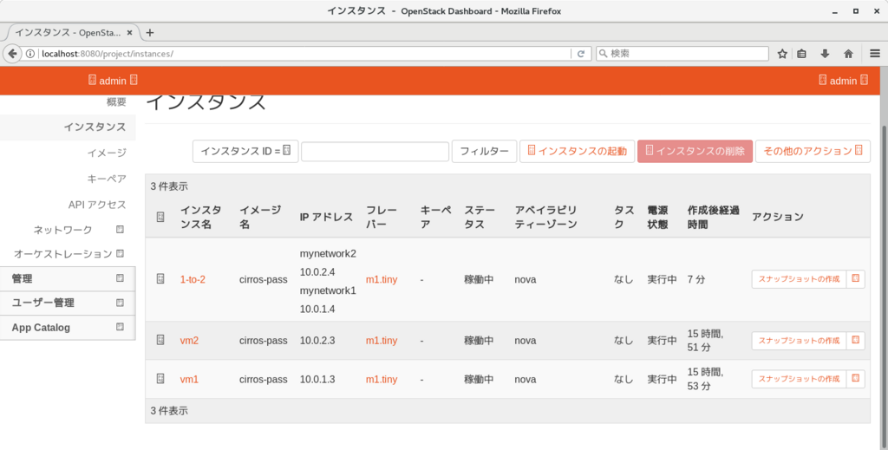The width and height of the screenshot is (888, 450).
Task: Expand ネットワーク sidebar section
Action: (68, 230)
